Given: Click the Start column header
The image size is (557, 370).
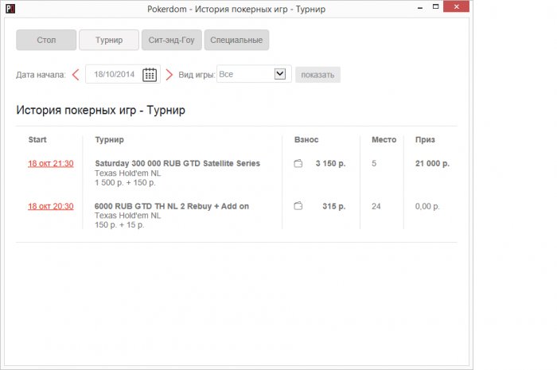Looking at the screenshot, I should [x=37, y=139].
